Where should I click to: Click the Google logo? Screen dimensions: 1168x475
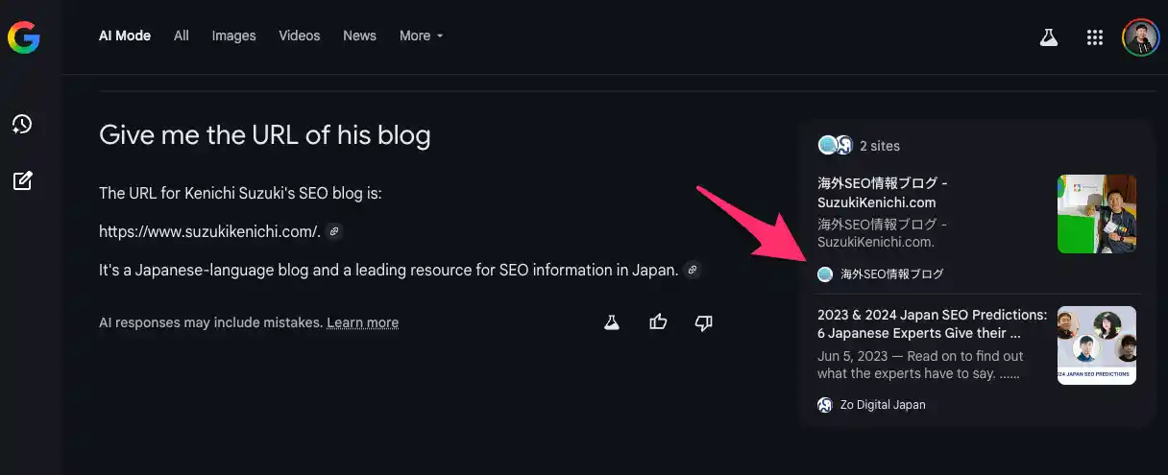[x=23, y=36]
